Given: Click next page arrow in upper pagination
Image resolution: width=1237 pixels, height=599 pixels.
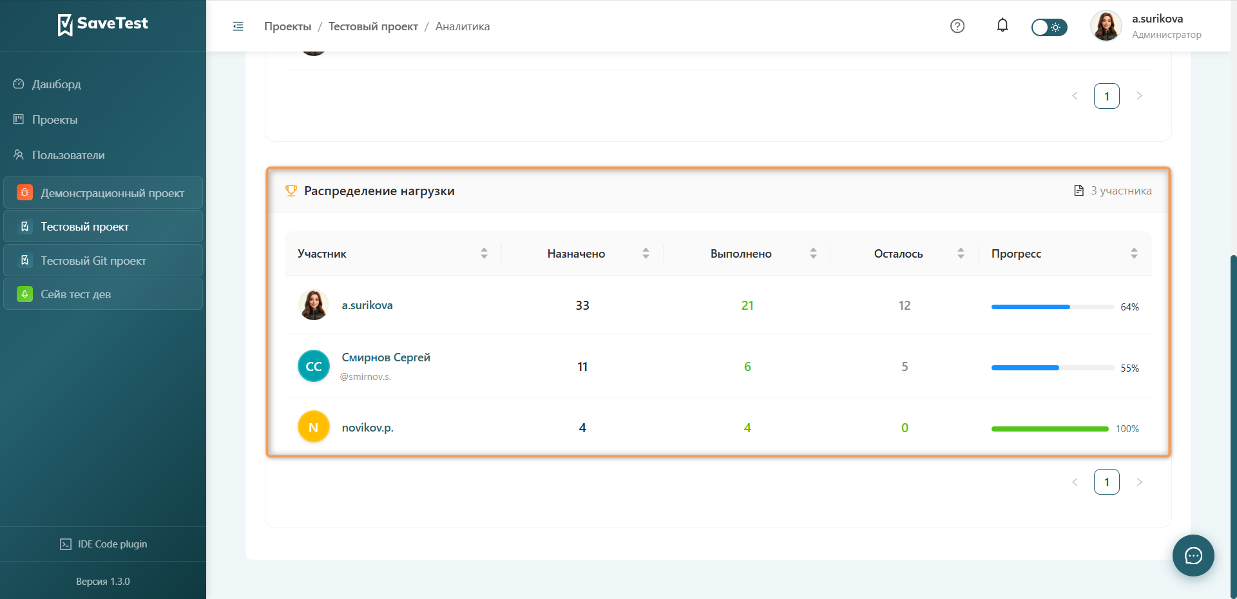Looking at the screenshot, I should click(1139, 96).
